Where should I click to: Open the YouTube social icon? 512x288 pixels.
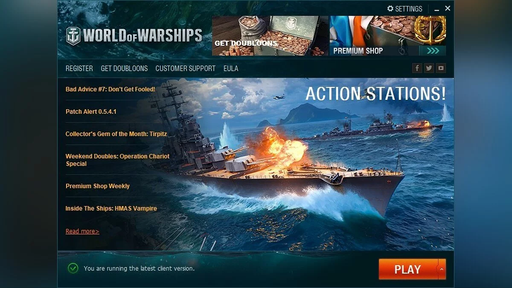(x=441, y=68)
